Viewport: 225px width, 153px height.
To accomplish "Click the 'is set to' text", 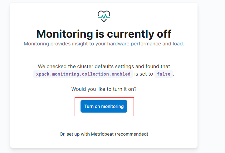I will pyautogui.click(x=144, y=74).
